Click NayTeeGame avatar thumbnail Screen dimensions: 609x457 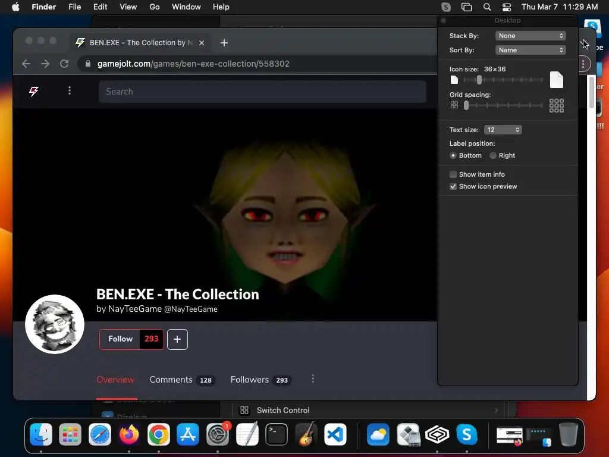click(x=55, y=324)
